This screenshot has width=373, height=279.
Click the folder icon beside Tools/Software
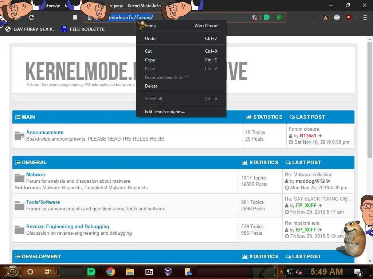(x=19, y=206)
